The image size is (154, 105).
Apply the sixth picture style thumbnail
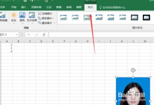click(123, 17)
